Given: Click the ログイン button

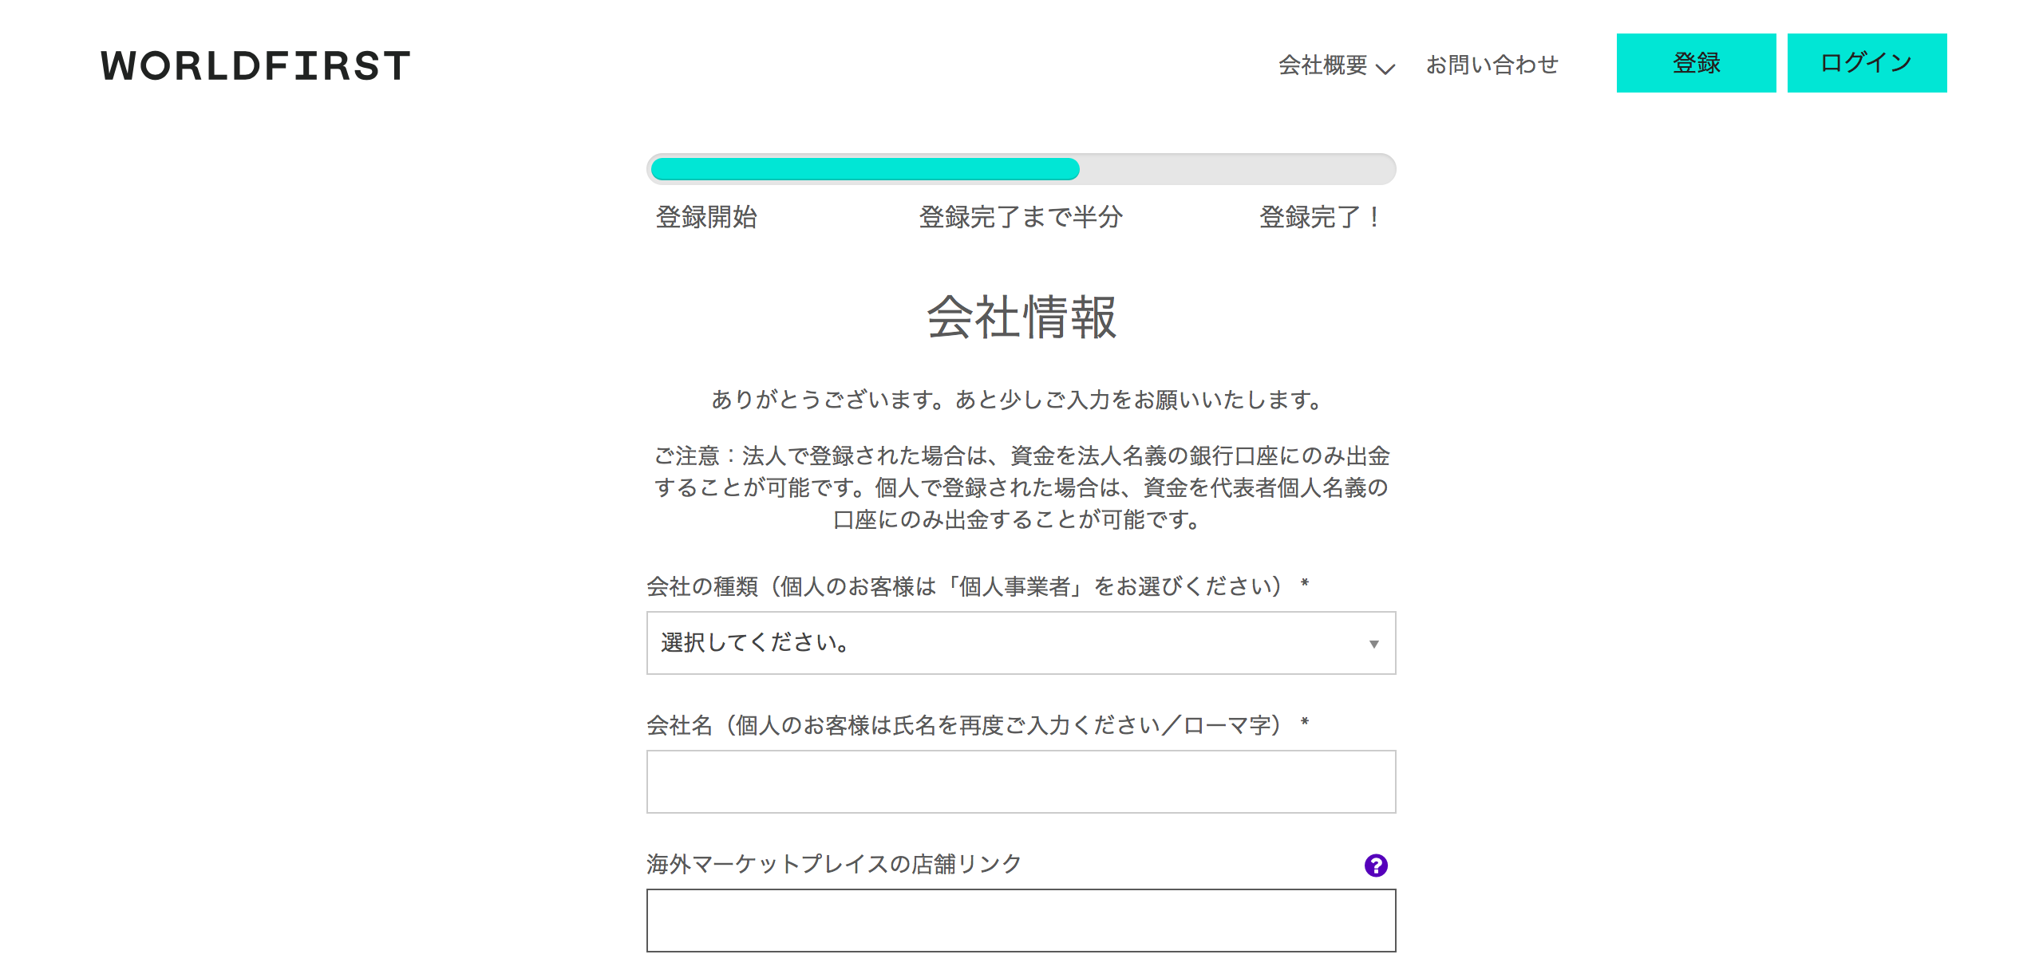Looking at the screenshot, I should [x=1867, y=63].
